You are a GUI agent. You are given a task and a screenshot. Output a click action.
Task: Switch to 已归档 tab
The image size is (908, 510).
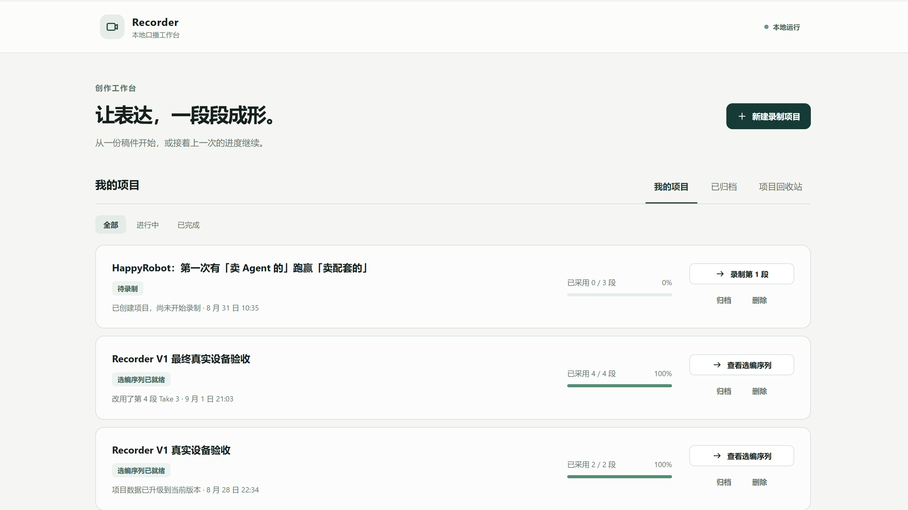(x=724, y=187)
